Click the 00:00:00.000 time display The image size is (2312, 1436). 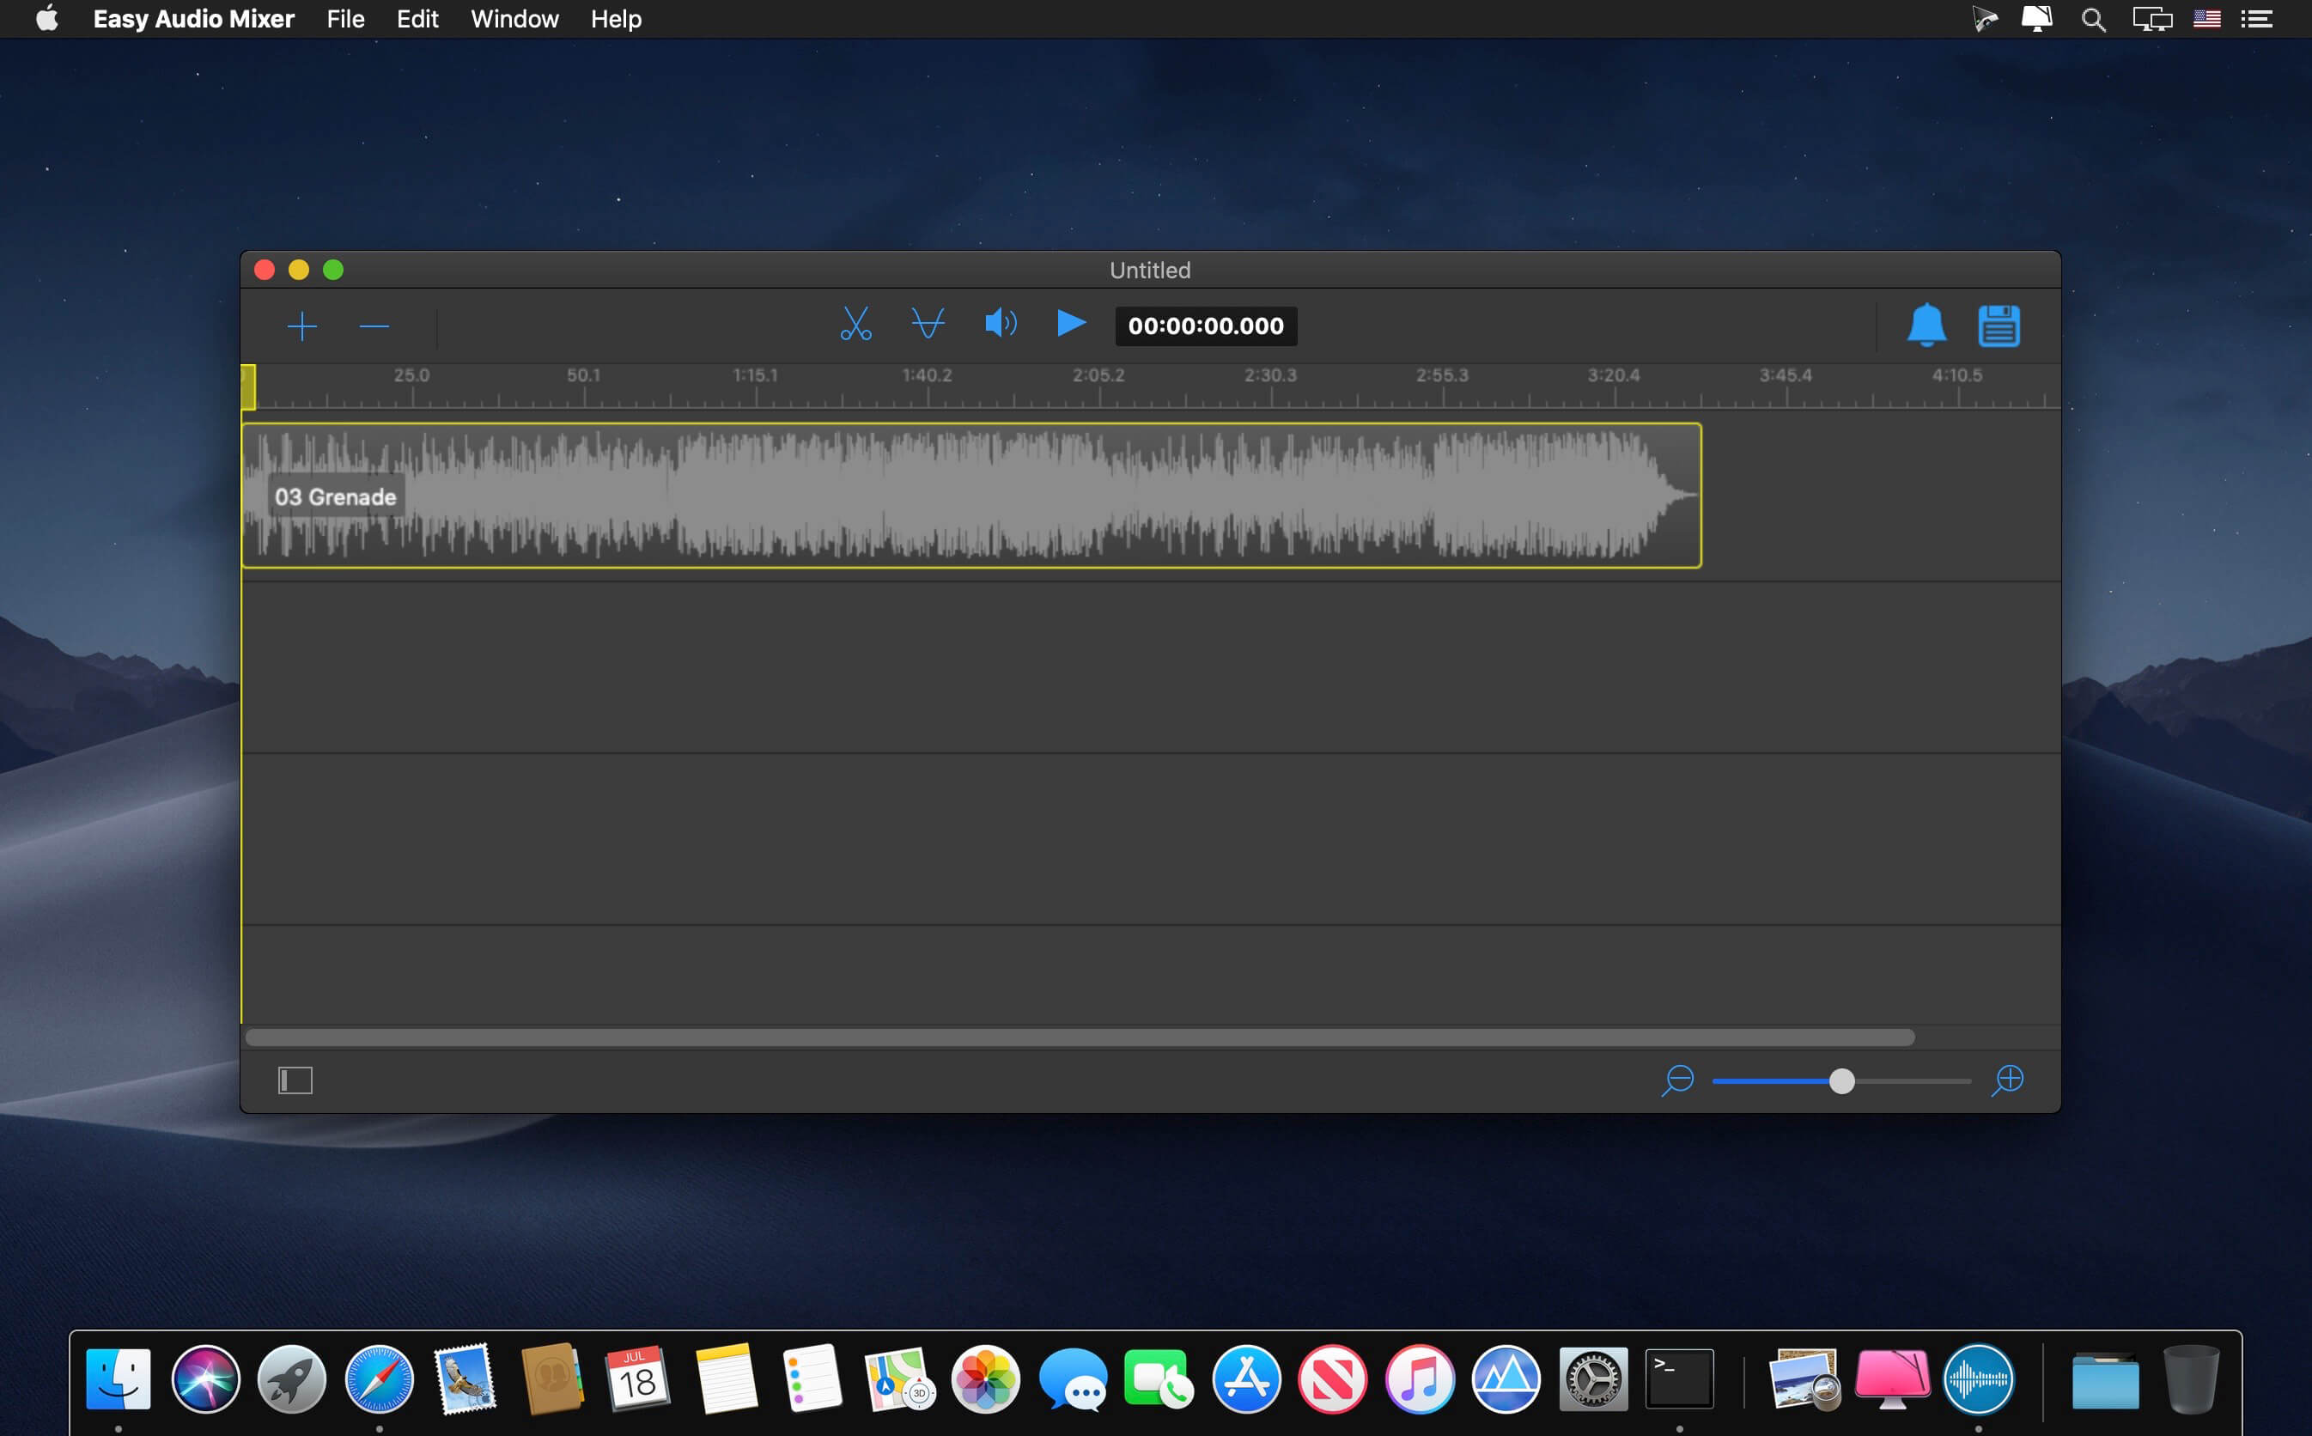(x=1205, y=326)
